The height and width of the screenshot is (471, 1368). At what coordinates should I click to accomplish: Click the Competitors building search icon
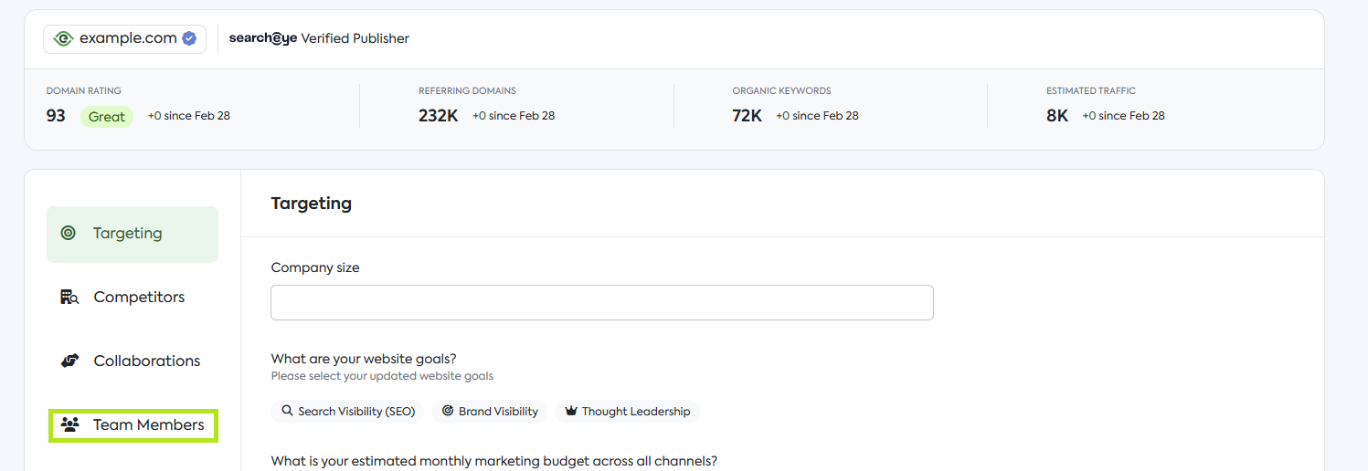[x=69, y=298]
